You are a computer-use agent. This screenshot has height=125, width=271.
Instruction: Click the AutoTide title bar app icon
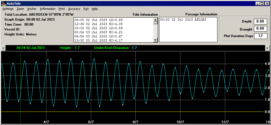tap(4, 3)
